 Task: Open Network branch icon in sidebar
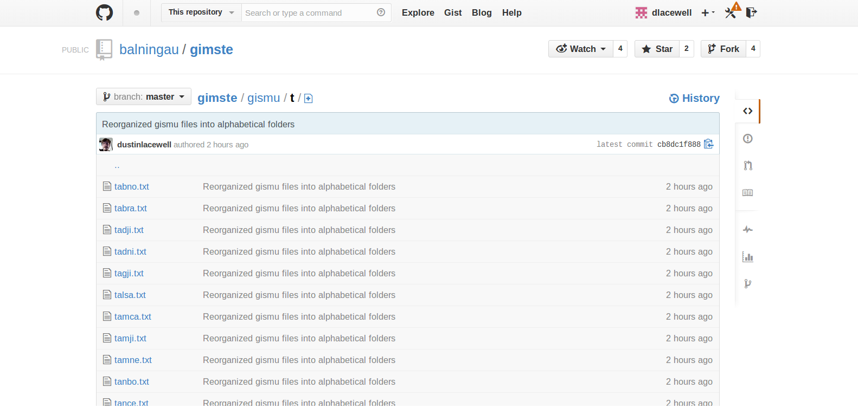748,283
